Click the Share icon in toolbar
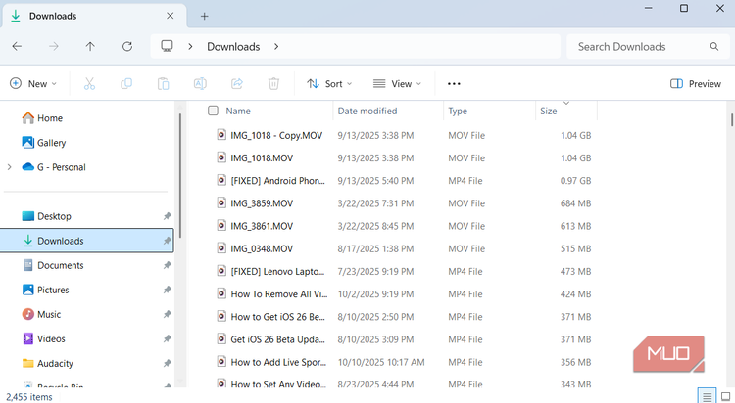The height and width of the screenshot is (403, 735). click(x=237, y=84)
